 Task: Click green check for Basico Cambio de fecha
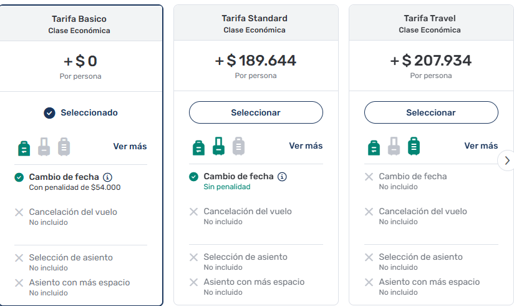19,177
